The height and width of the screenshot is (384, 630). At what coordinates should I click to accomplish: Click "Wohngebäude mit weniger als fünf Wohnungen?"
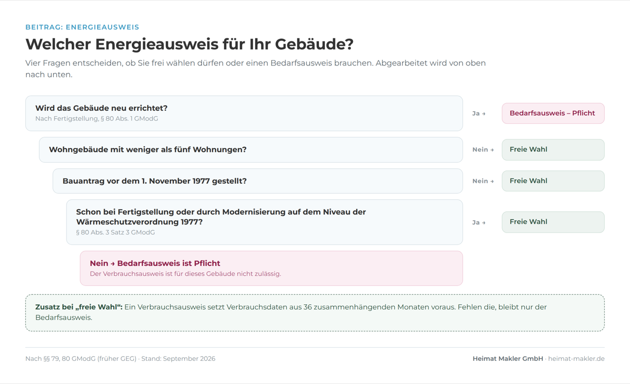click(x=148, y=149)
